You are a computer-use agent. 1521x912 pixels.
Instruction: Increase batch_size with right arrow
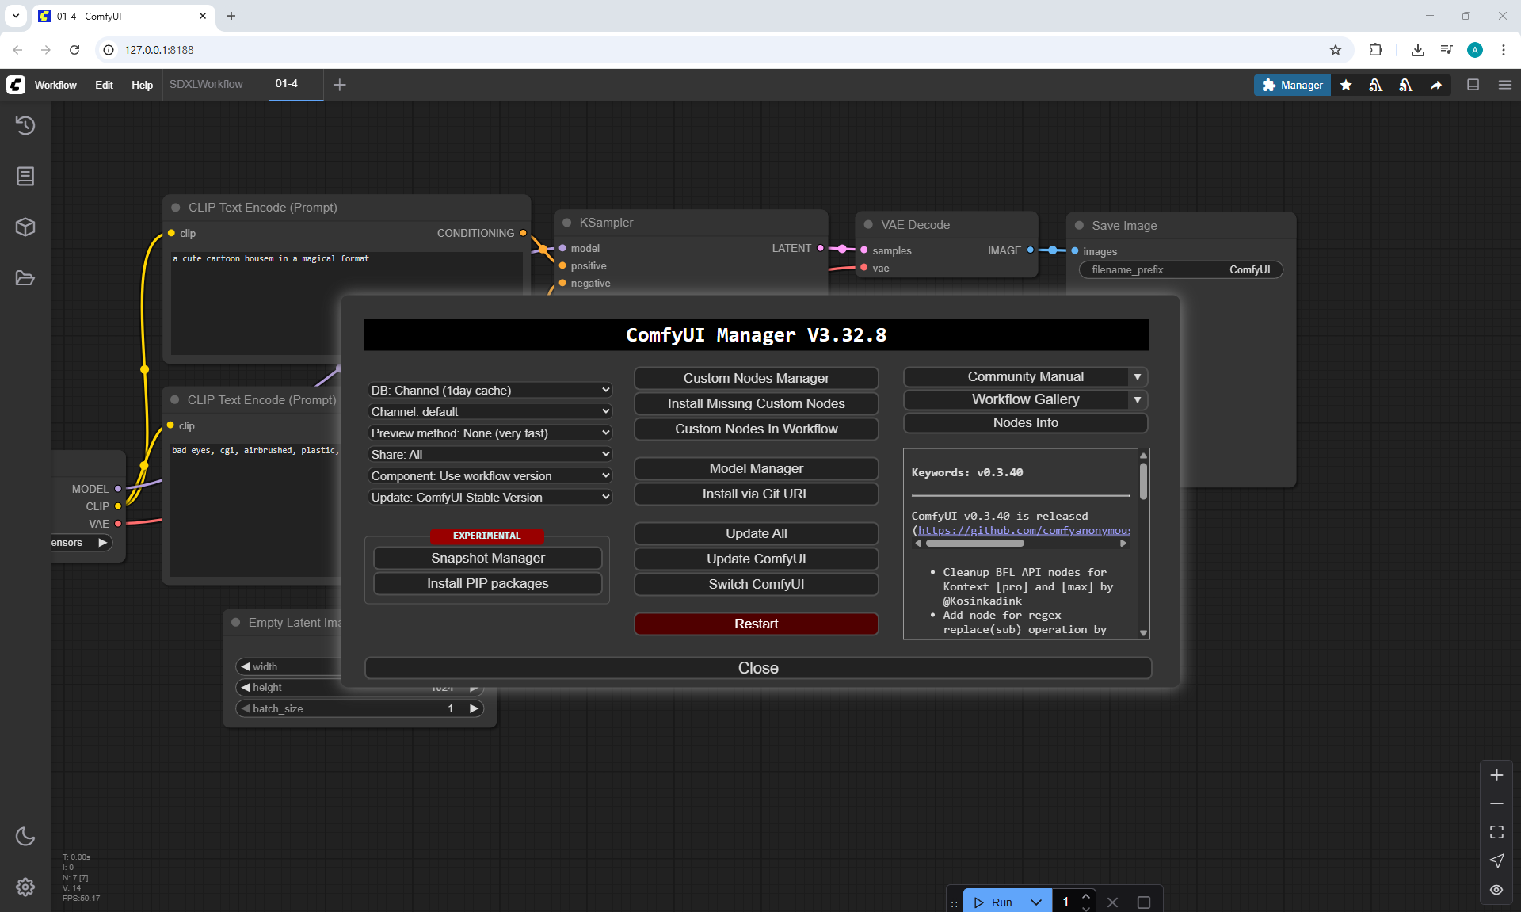tap(474, 708)
